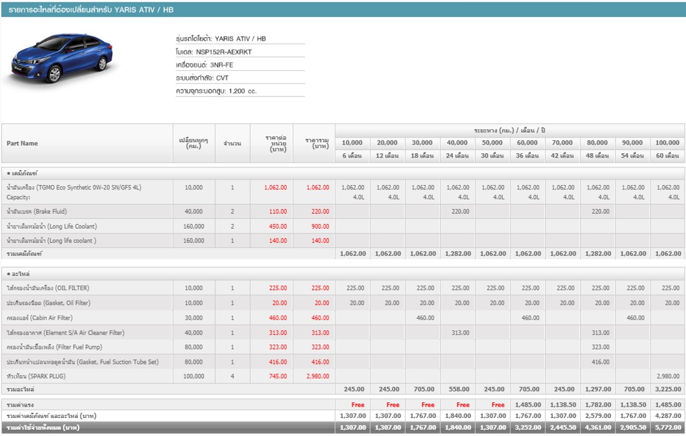Click the red total price '900.00' for coolant
Image resolution: width=686 pixels, height=436 pixels.
pyautogui.click(x=320, y=227)
